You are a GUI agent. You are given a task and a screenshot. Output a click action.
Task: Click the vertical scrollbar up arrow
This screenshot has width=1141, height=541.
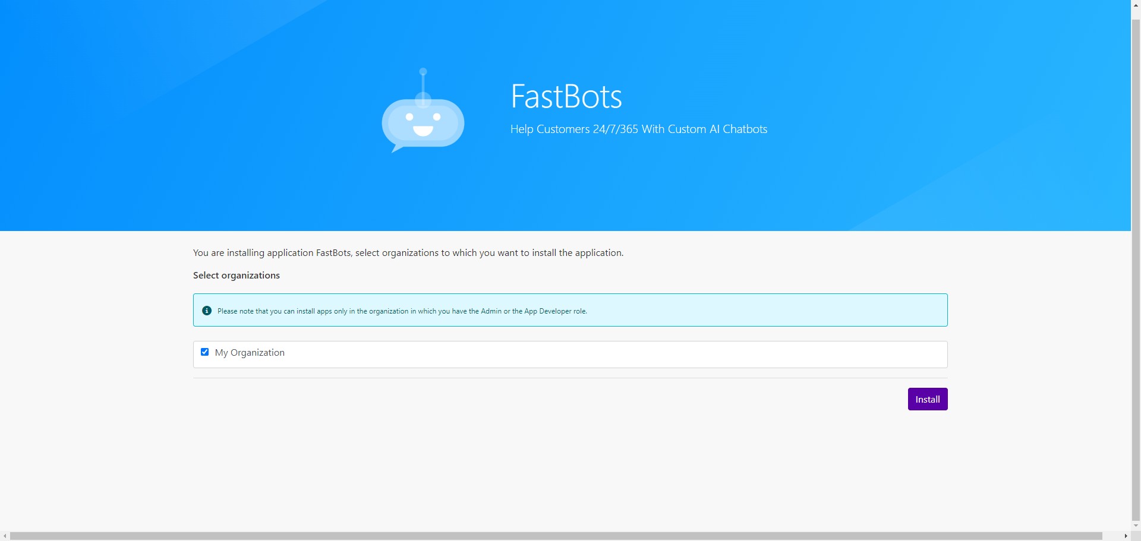pyautogui.click(x=1136, y=5)
